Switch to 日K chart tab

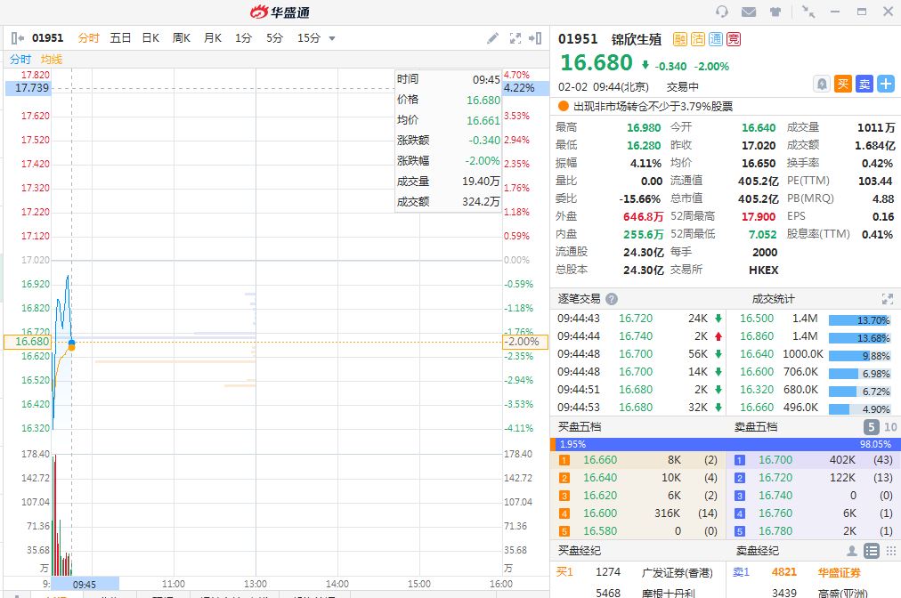coord(150,38)
